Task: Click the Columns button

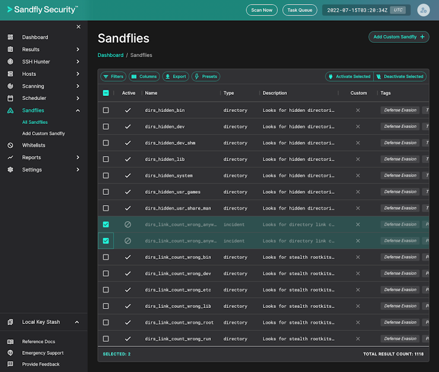Action: pos(144,77)
